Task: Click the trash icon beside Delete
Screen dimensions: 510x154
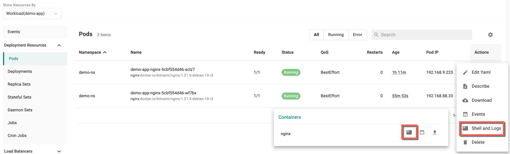Action: 465,142
